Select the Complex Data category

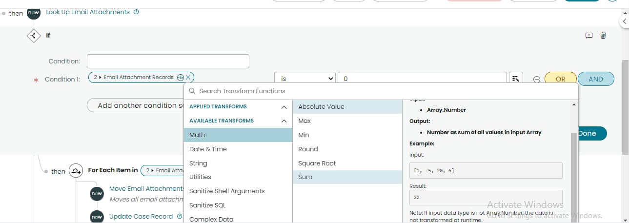click(238, 219)
